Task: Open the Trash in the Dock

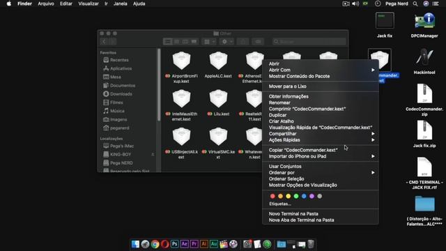Action: click(x=311, y=244)
